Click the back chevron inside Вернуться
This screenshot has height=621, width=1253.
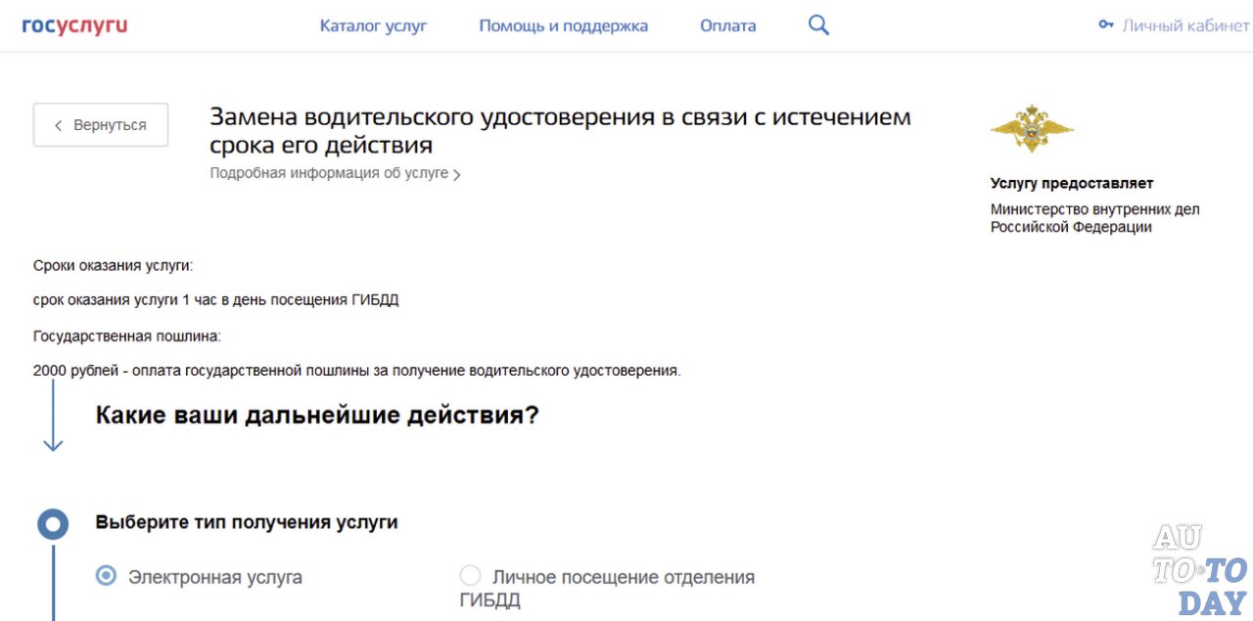tap(59, 125)
